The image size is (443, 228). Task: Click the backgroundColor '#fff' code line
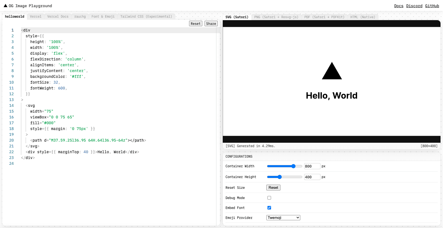58,76
